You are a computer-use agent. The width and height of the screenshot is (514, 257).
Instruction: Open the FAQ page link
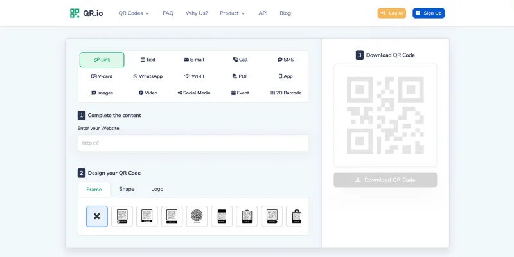pyautogui.click(x=168, y=13)
